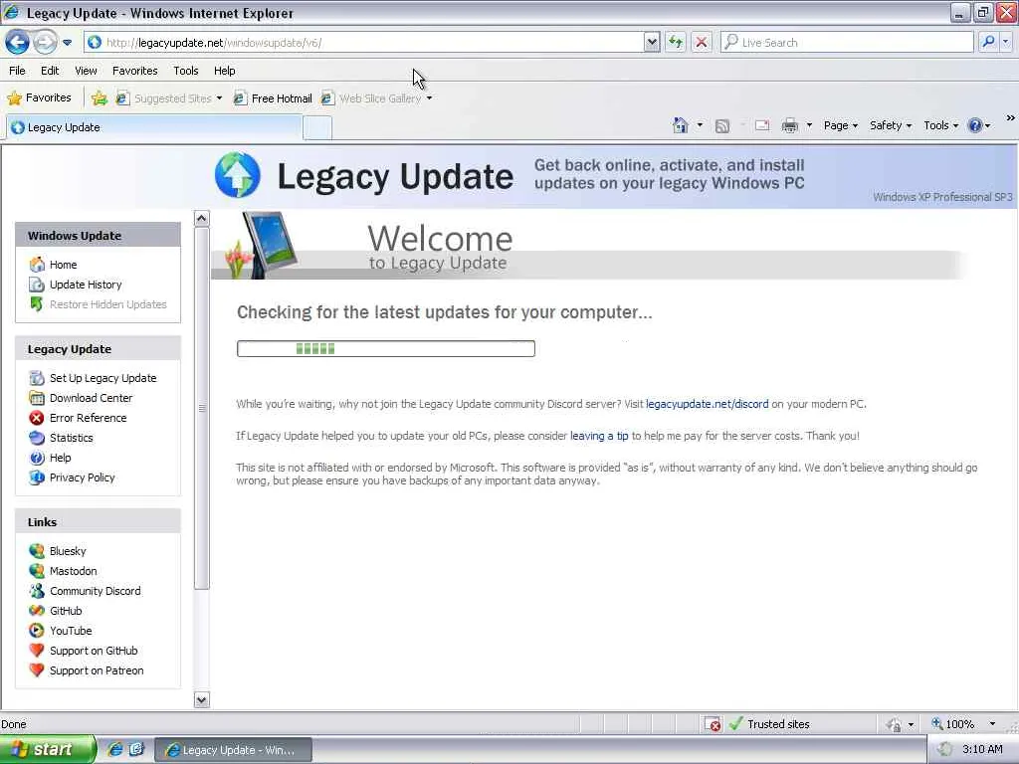Click the Support on Patreon heart icon
The image size is (1019, 764).
tap(37, 669)
